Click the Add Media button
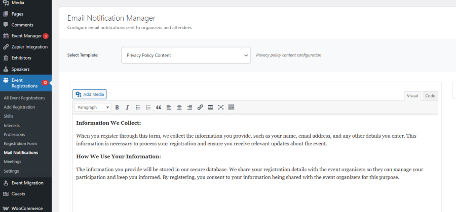 [90, 94]
